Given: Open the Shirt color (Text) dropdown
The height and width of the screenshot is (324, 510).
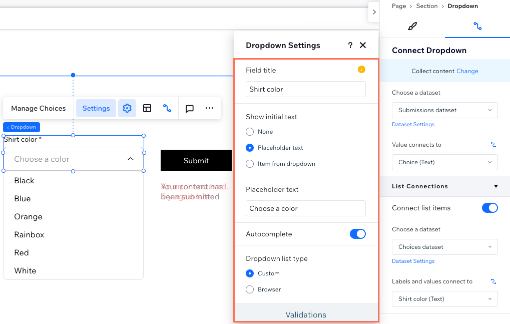Looking at the screenshot, I should [x=444, y=299].
